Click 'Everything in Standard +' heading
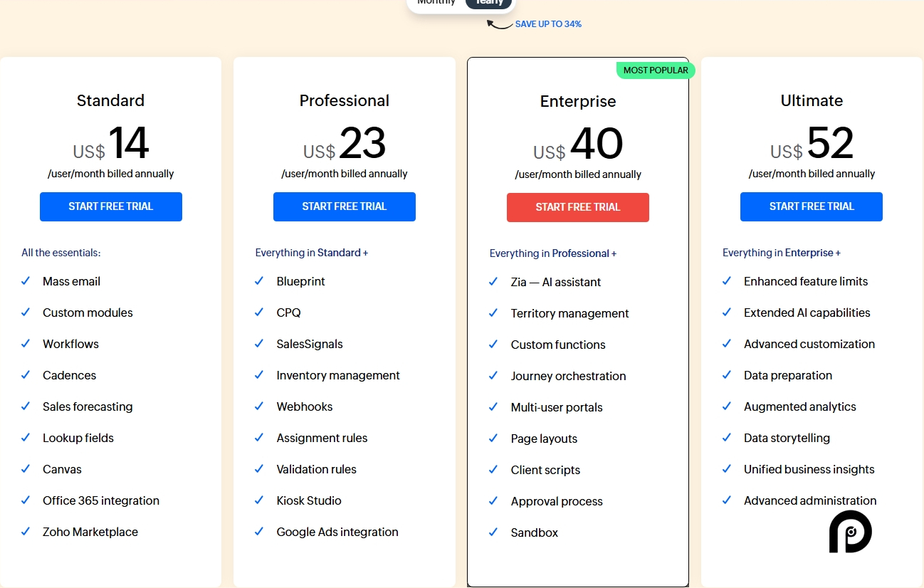Screen dimensions: 924x588 pos(312,253)
